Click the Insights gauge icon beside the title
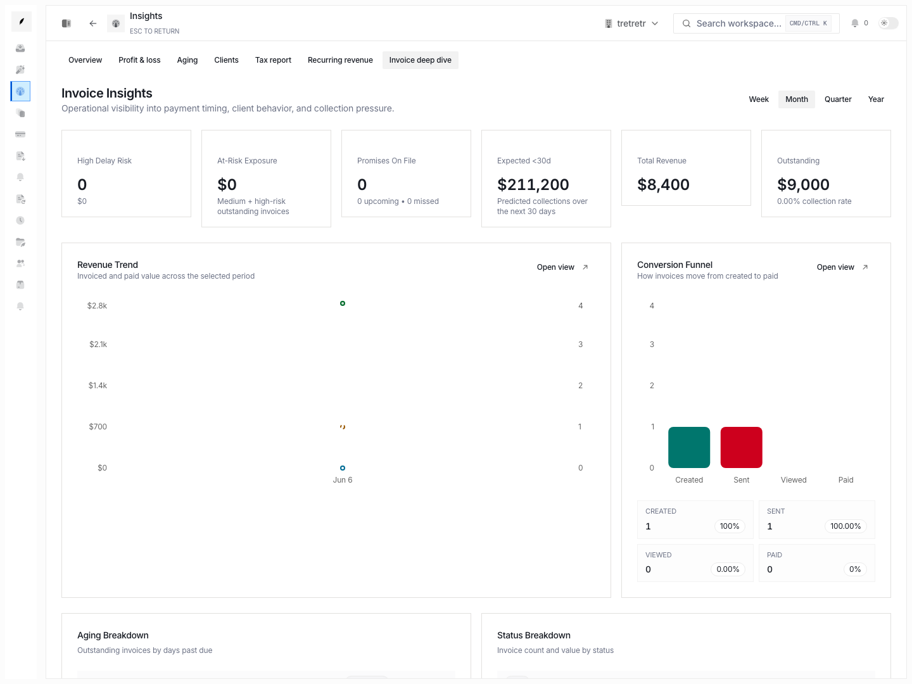Image resolution: width=912 pixels, height=684 pixels. [x=116, y=23]
